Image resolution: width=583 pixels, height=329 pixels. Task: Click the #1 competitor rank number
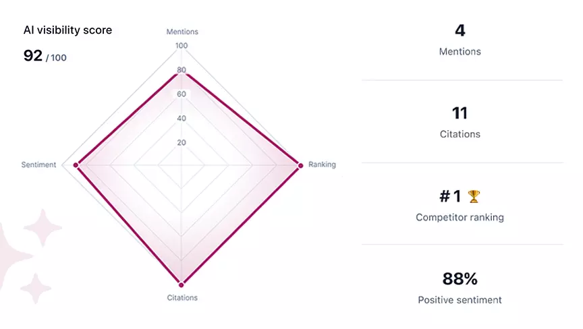click(x=450, y=196)
